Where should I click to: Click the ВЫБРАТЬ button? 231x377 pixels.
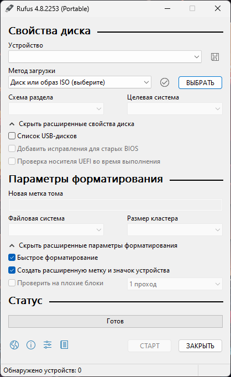coord(200,83)
